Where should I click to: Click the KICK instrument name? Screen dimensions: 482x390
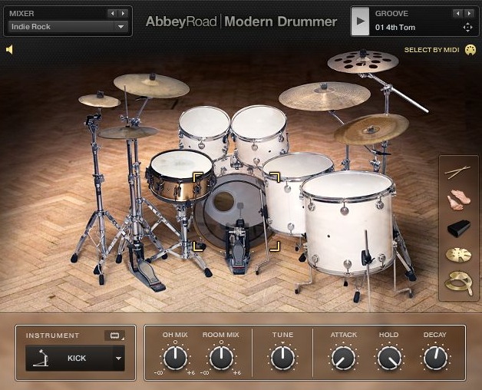click(x=77, y=358)
